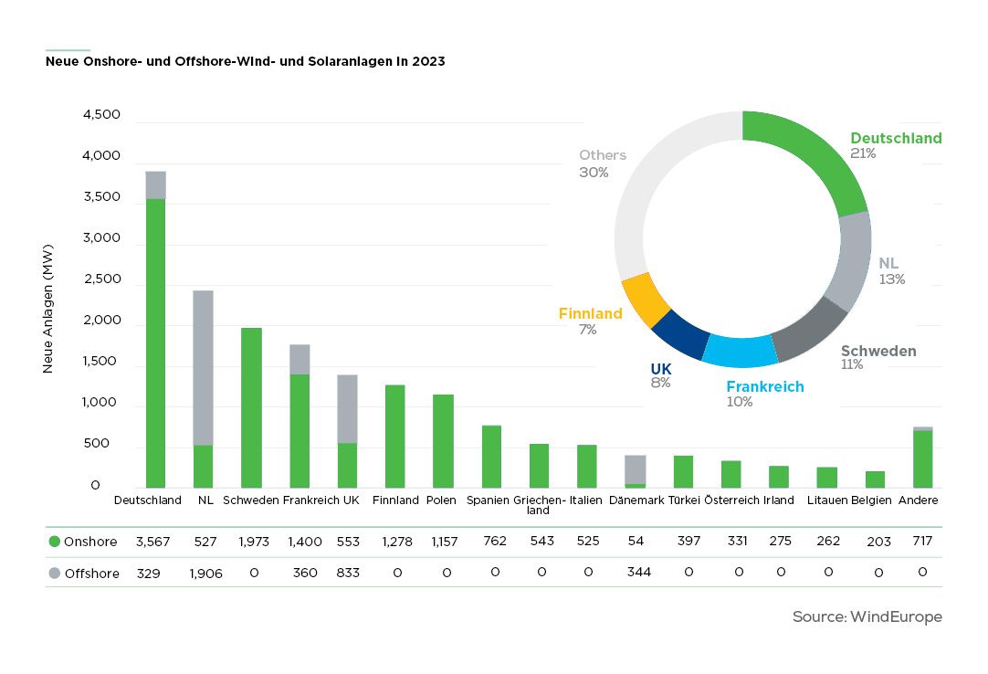Click the Onshore value 717
The width and height of the screenshot is (988, 674).
pyautogui.click(x=922, y=541)
